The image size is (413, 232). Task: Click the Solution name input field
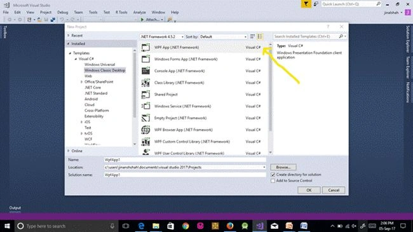pos(185,175)
